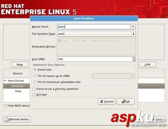
Task: Select the Fixed size radio button
Action: tap(35, 70)
